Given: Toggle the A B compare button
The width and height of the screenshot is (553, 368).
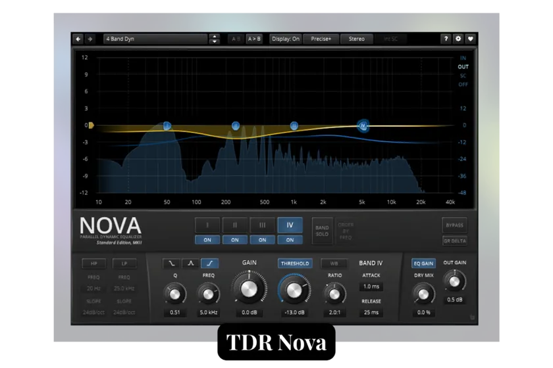Looking at the screenshot, I should [x=236, y=39].
